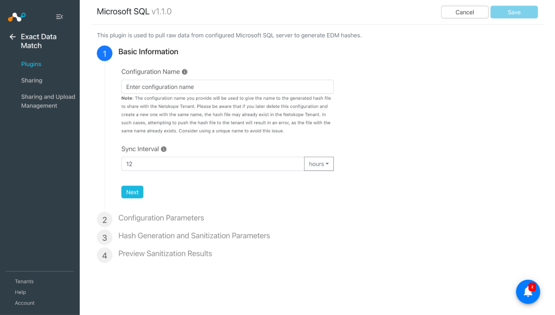The width and height of the screenshot is (555, 315).
Task: Expand the Configuration Parameters section
Action: tap(161, 217)
